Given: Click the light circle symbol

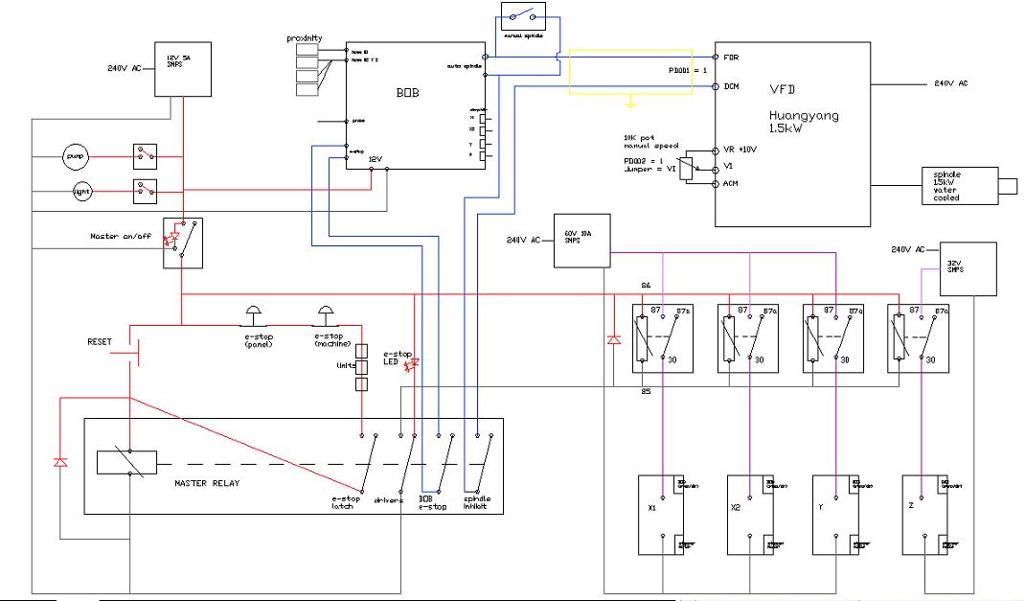Looking at the screenshot, I should coord(83,191).
